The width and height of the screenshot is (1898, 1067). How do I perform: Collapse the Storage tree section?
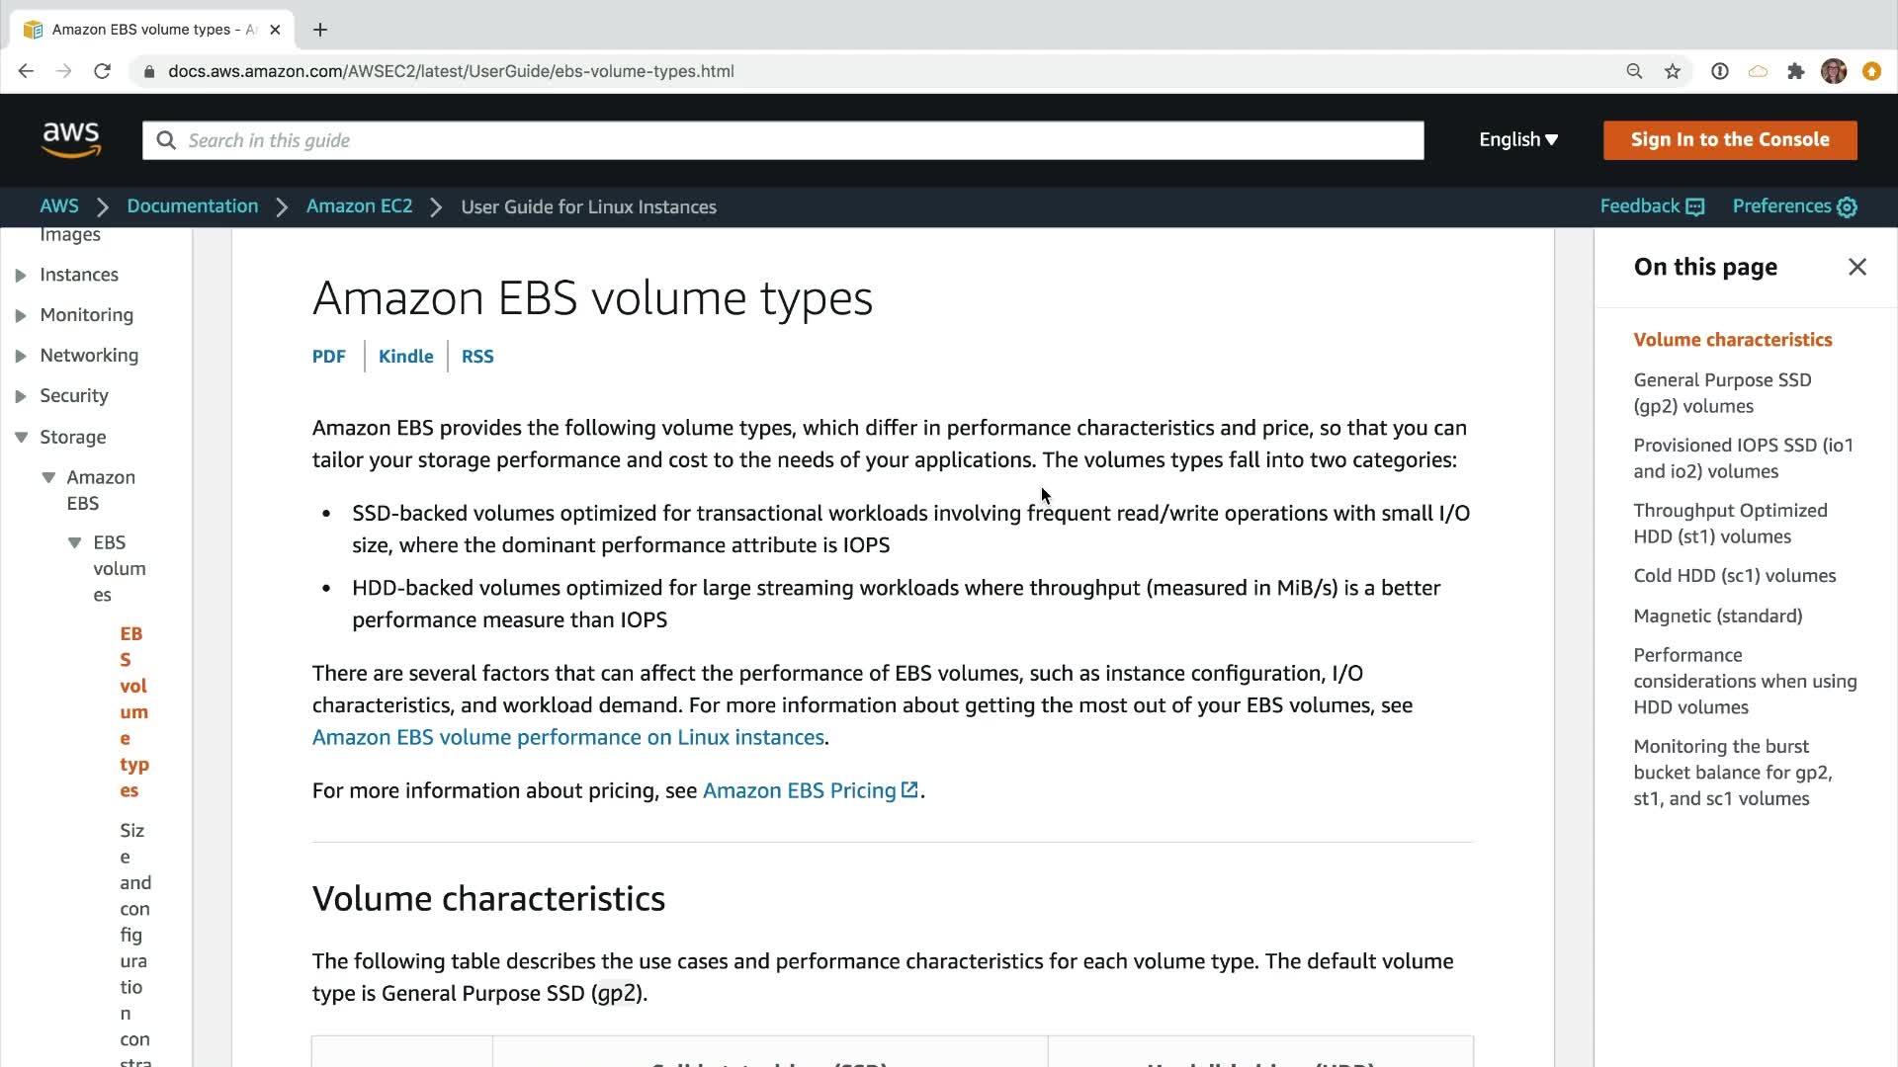tap(21, 437)
